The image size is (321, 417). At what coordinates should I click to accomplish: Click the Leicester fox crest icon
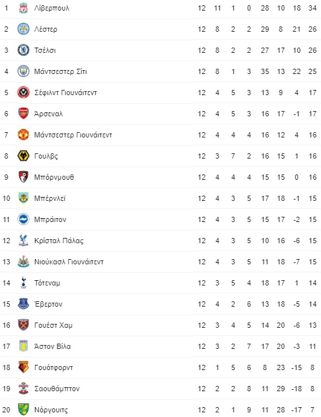pyautogui.click(x=23, y=29)
